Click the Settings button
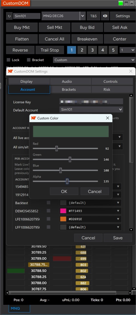Image resolution: width=136 pixels, height=315 pixels. 123,16
